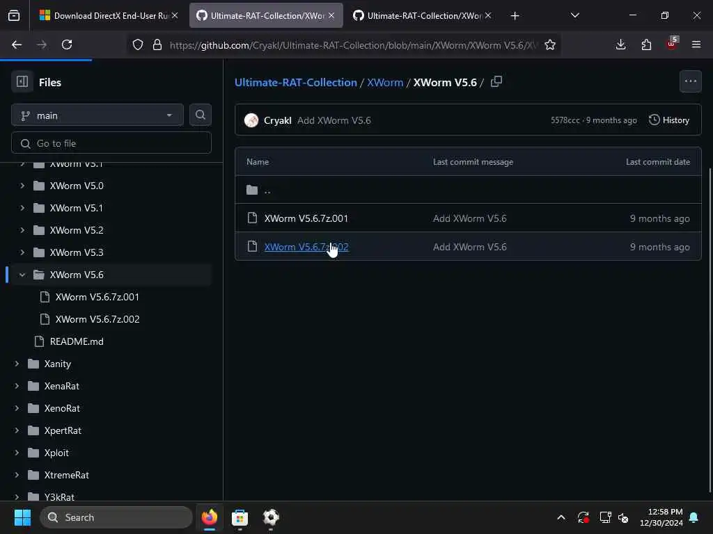Expand the XWorm V5.2 folder
Viewport: 713px width, 534px height.
22,229
